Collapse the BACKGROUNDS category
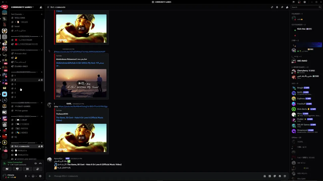Image resolution: width=323 pixels, height=181 pixels. click(x=24, y=72)
